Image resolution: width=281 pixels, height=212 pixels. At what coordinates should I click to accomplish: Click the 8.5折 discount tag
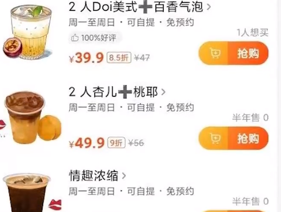(119, 57)
